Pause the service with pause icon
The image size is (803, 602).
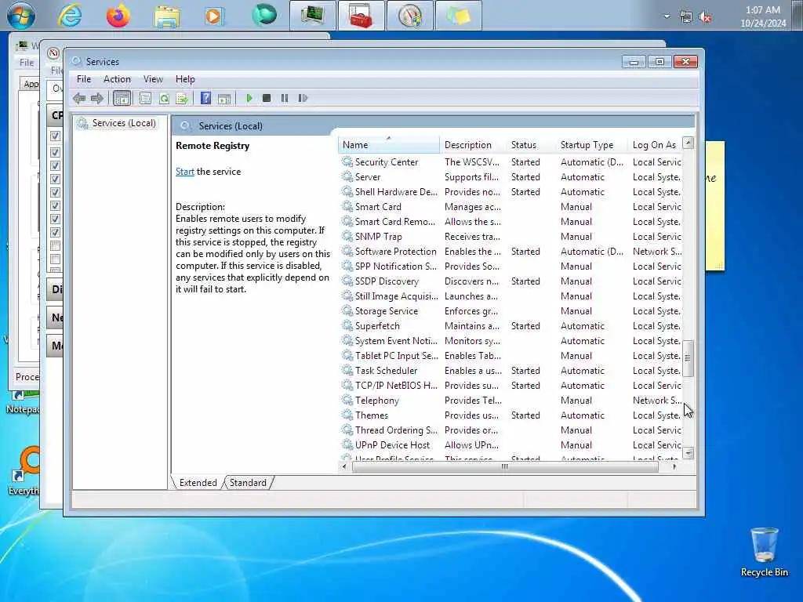click(x=284, y=98)
